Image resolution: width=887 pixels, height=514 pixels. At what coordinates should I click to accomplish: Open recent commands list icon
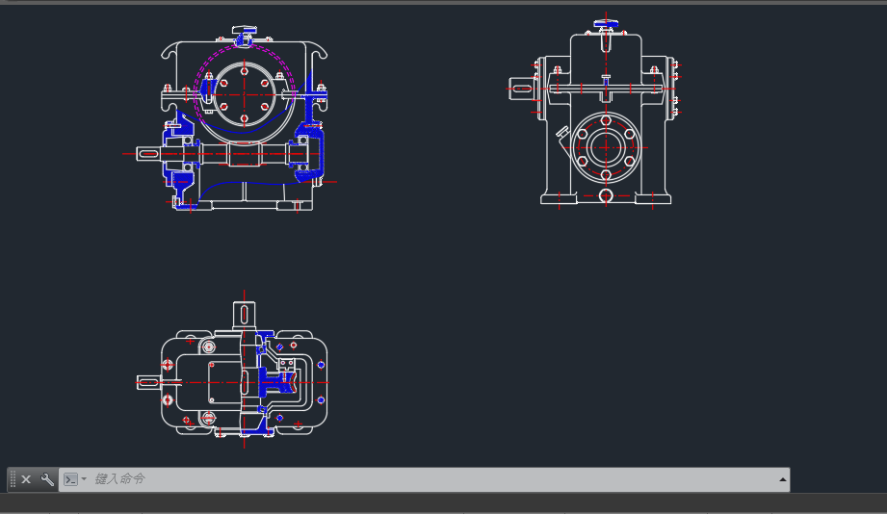[75, 479]
